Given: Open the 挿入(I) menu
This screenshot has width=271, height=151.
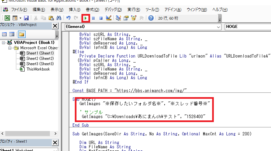Looking at the screenshot, I should tap(74, 9).
